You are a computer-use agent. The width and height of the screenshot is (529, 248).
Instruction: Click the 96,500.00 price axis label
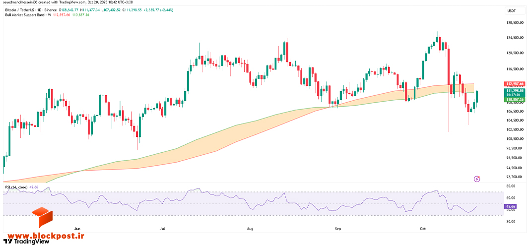[x=514, y=158]
